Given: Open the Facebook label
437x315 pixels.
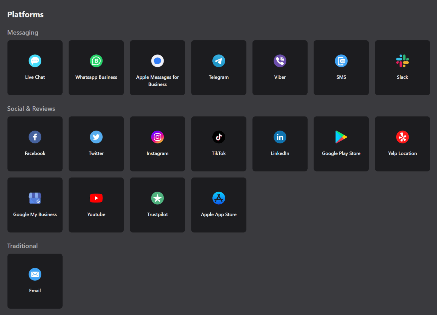Looking at the screenshot, I should (35, 153).
